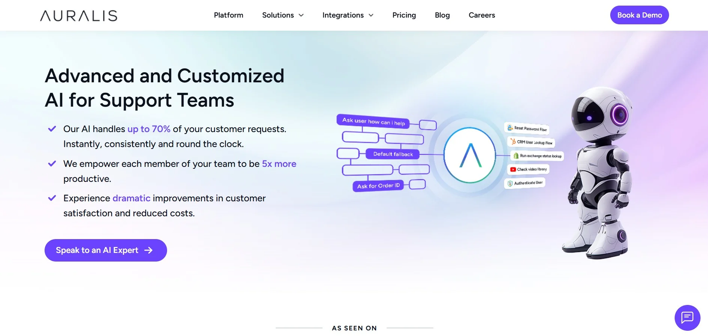Expand the Integrations dropdown chevron
Viewport: 708px width, 336px height.
[371, 15]
